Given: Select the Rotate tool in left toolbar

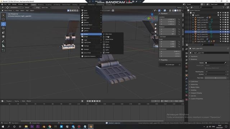Looking at the screenshot, I should (3, 28).
